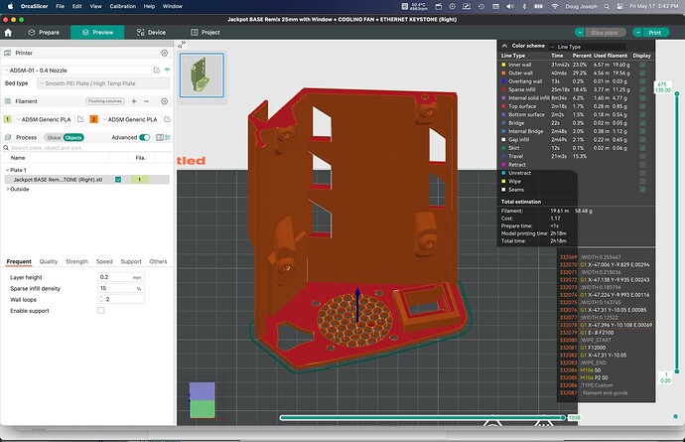Screen dimensions: 685x442
Task: Open the process settings list icon
Action: point(160,137)
